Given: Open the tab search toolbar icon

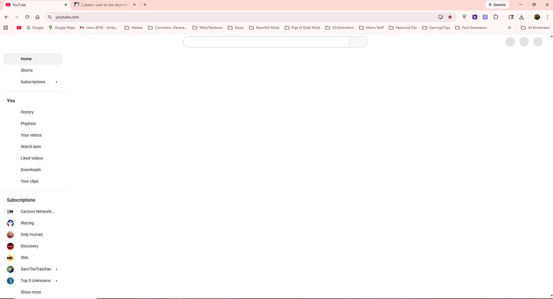Looking at the screenshot, I should (x=511, y=17).
